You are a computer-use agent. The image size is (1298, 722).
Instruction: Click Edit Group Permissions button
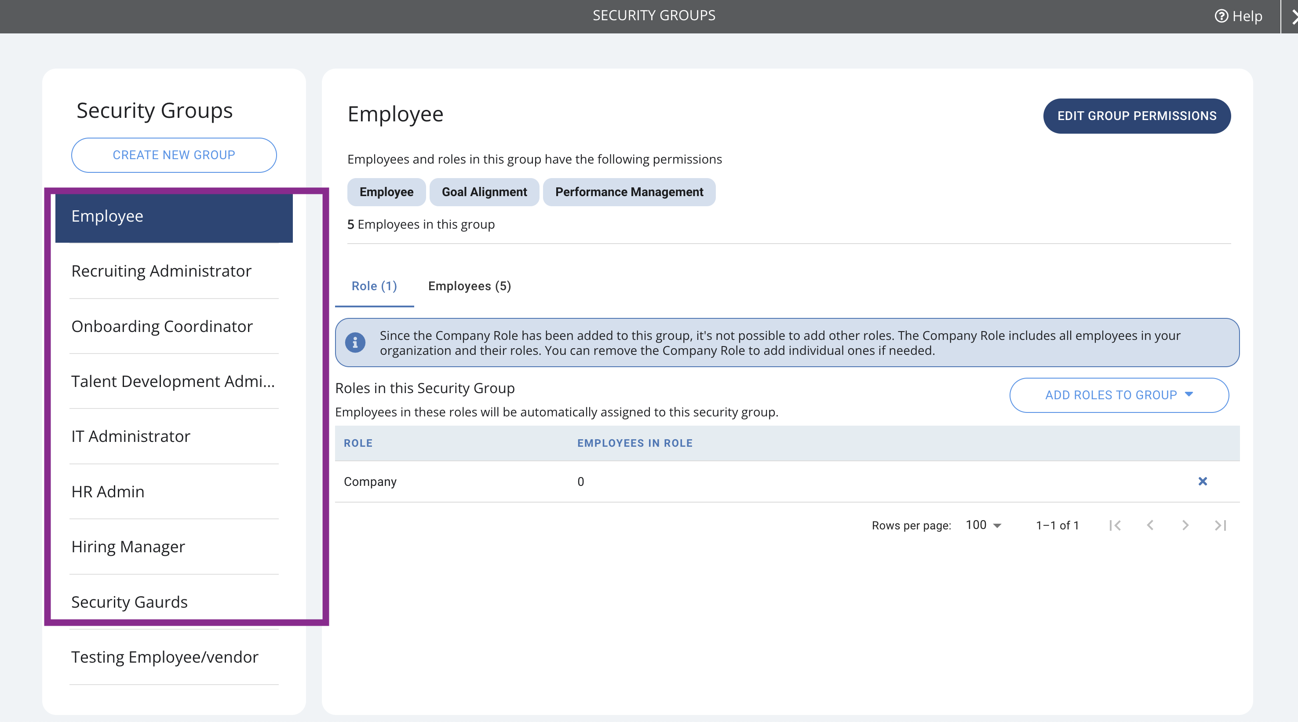1137,116
